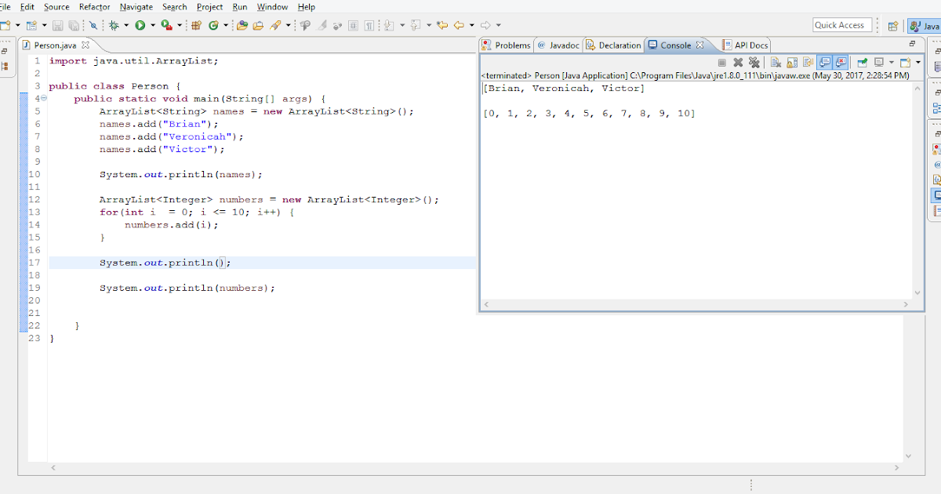Terminate the launched application in the Console
The image size is (941, 494).
tap(722, 62)
